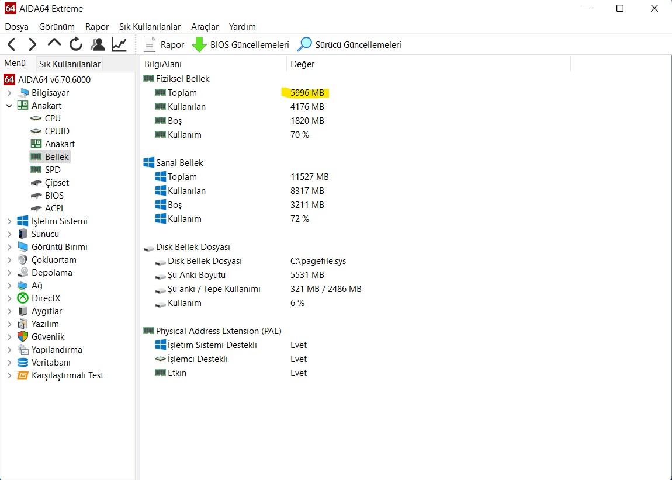This screenshot has width=672, height=480.
Task: Select BIOS in the tree
Action: (54, 195)
